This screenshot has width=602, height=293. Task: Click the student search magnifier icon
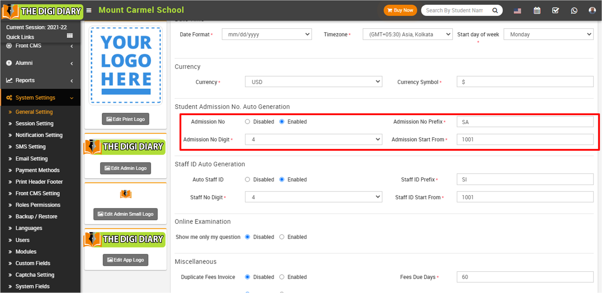(x=495, y=11)
